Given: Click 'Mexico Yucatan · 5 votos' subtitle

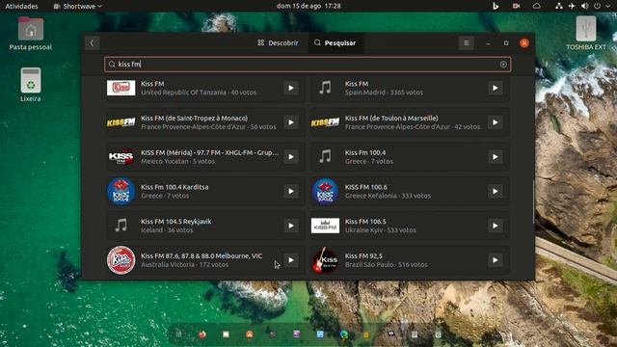Looking at the screenshot, I should [177, 161].
